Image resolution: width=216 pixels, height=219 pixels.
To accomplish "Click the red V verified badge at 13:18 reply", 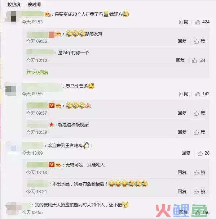I will coord(52,165).
